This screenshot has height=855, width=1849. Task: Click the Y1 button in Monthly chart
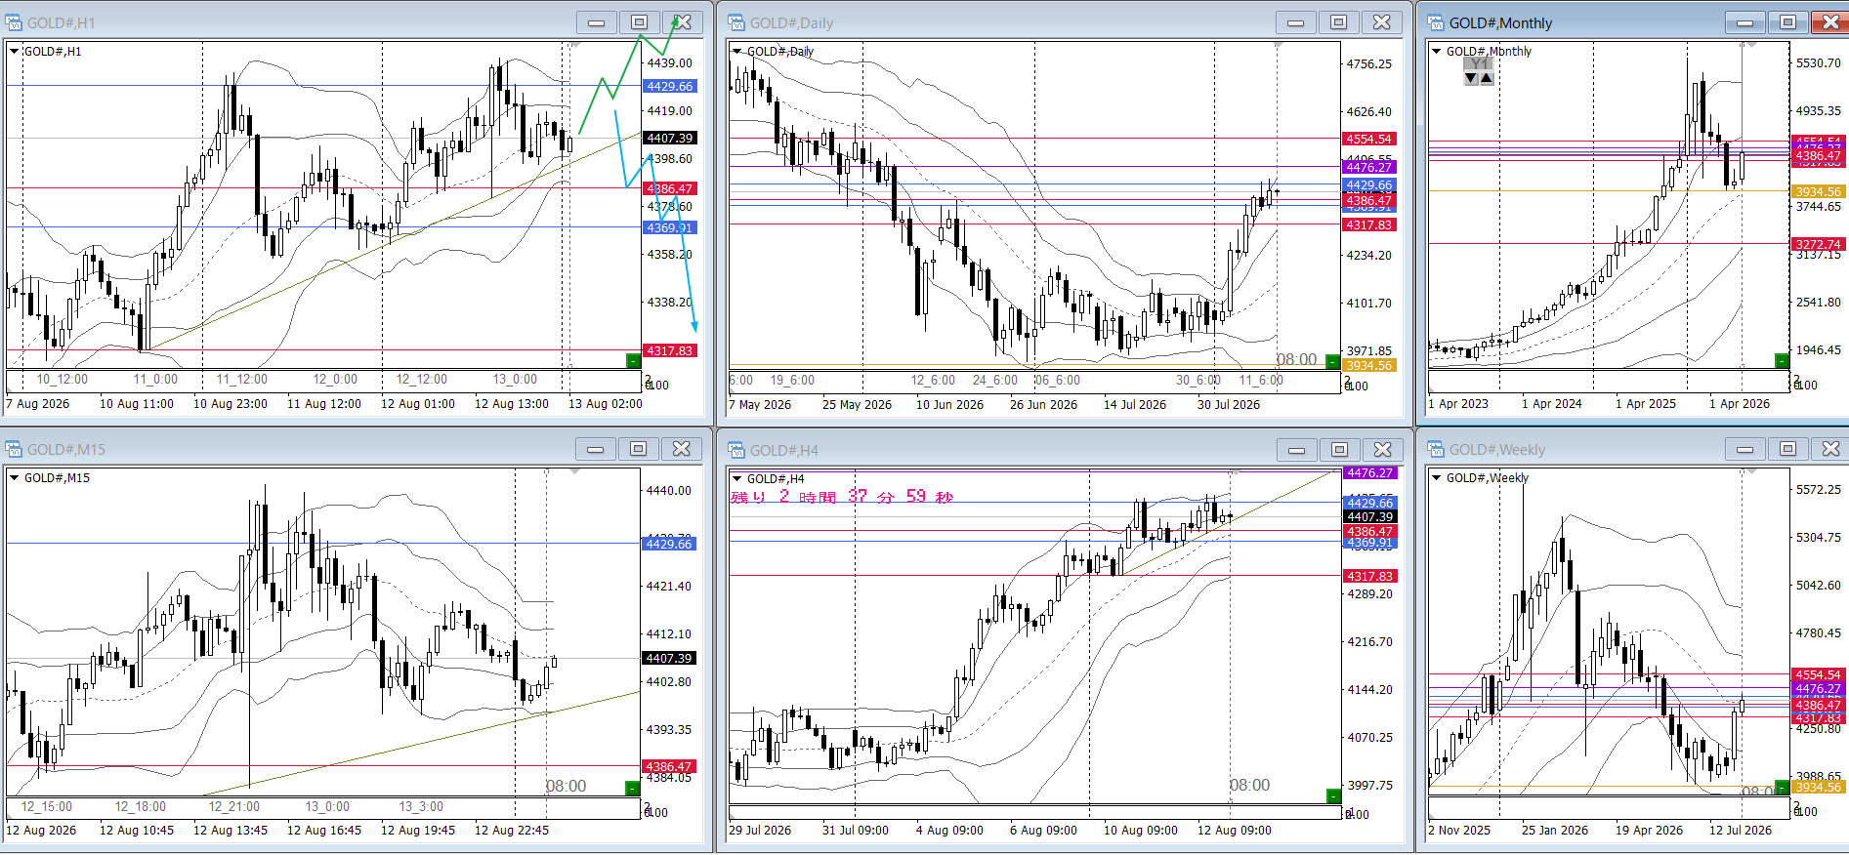click(x=1479, y=63)
